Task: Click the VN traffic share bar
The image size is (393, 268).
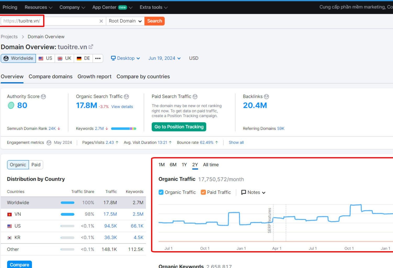Action: coord(68,214)
